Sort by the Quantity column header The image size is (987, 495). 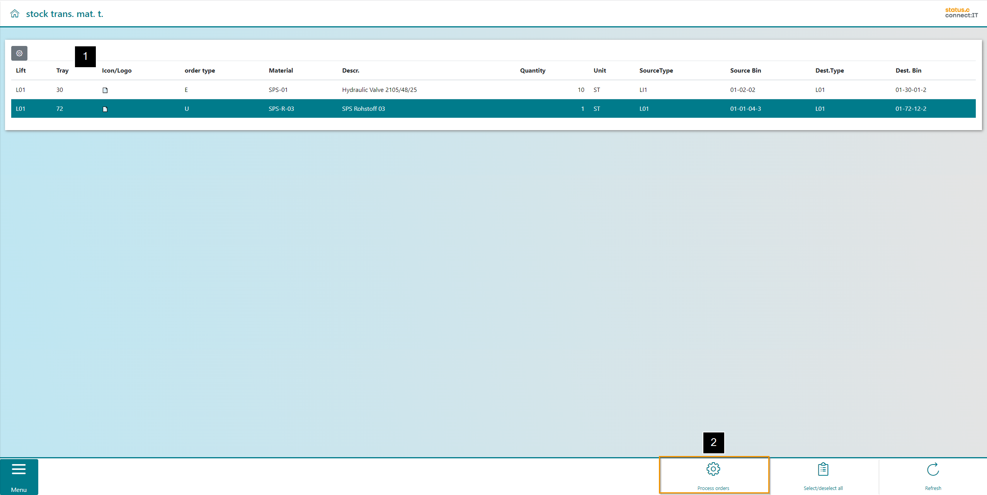[x=533, y=71]
